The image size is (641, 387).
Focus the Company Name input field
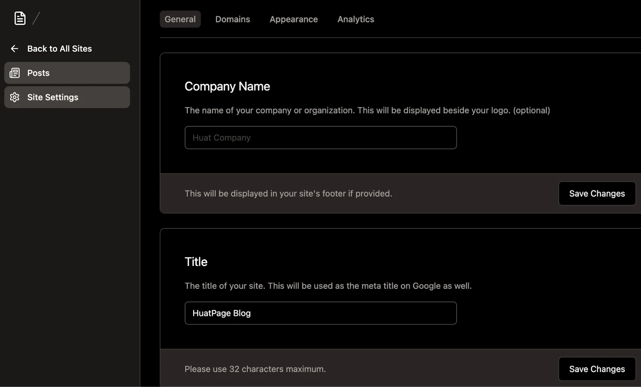[320, 138]
